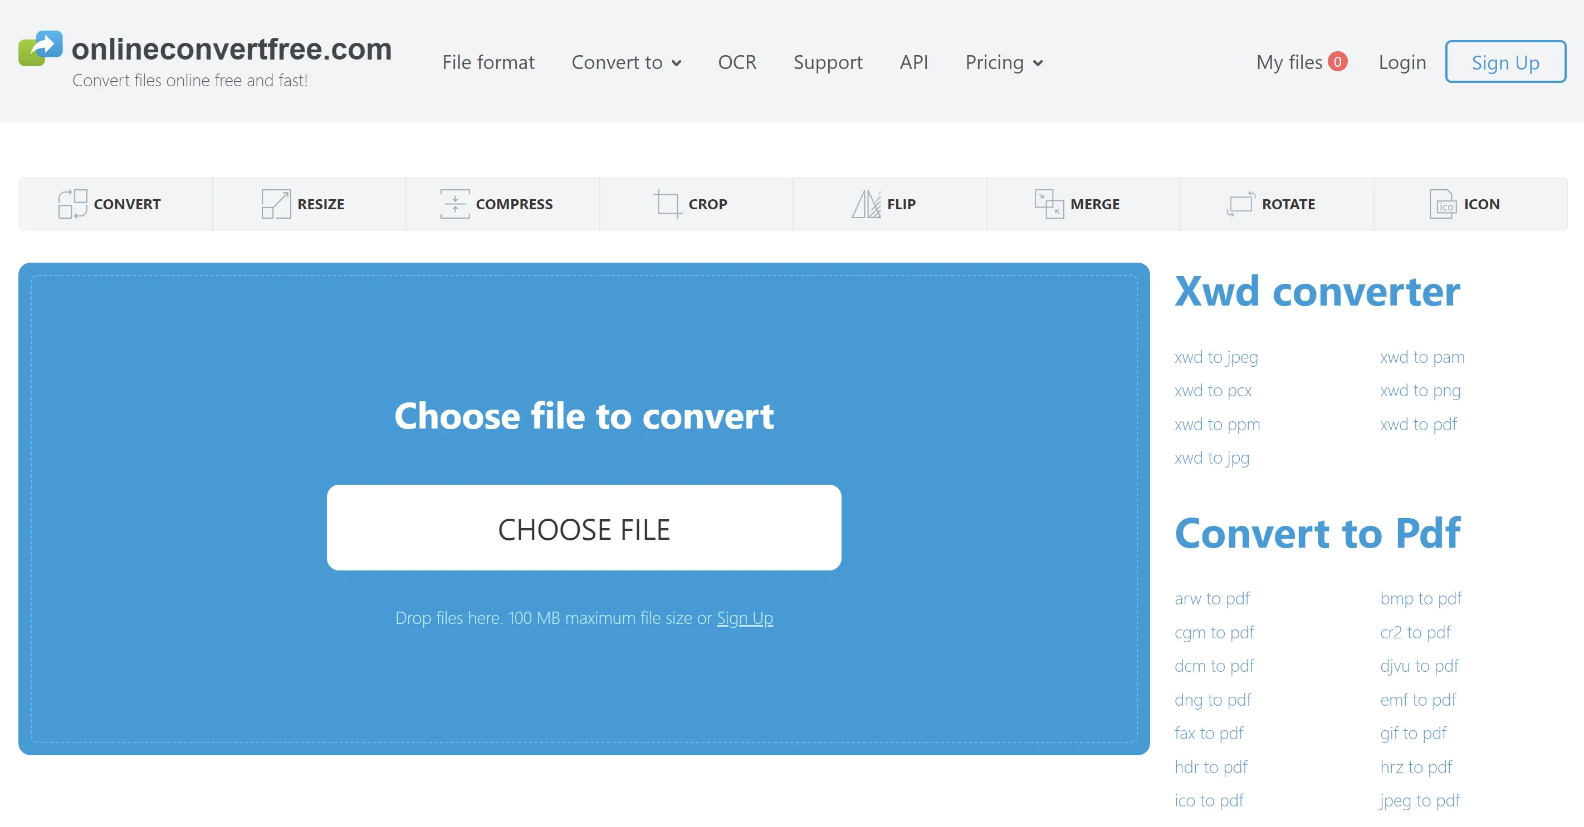
Task: Expand the Convert to dropdown
Action: click(x=627, y=62)
